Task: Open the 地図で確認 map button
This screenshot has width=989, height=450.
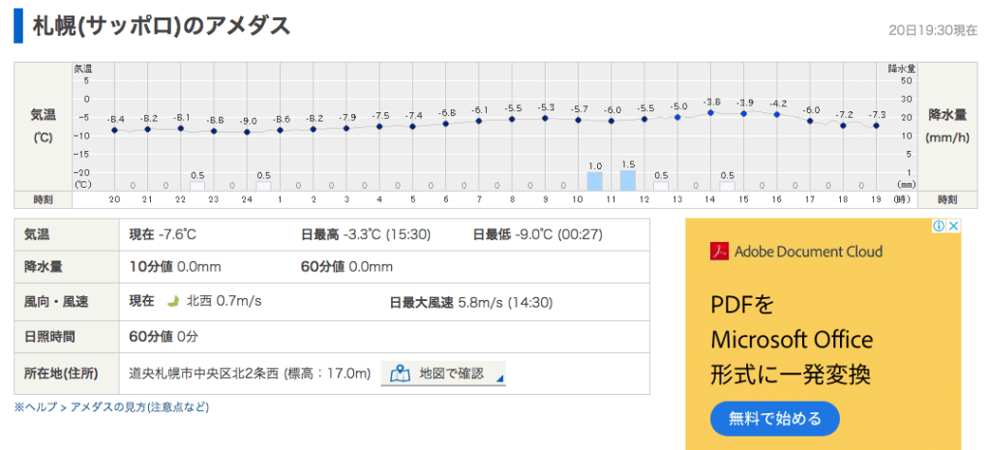Action: [x=443, y=373]
